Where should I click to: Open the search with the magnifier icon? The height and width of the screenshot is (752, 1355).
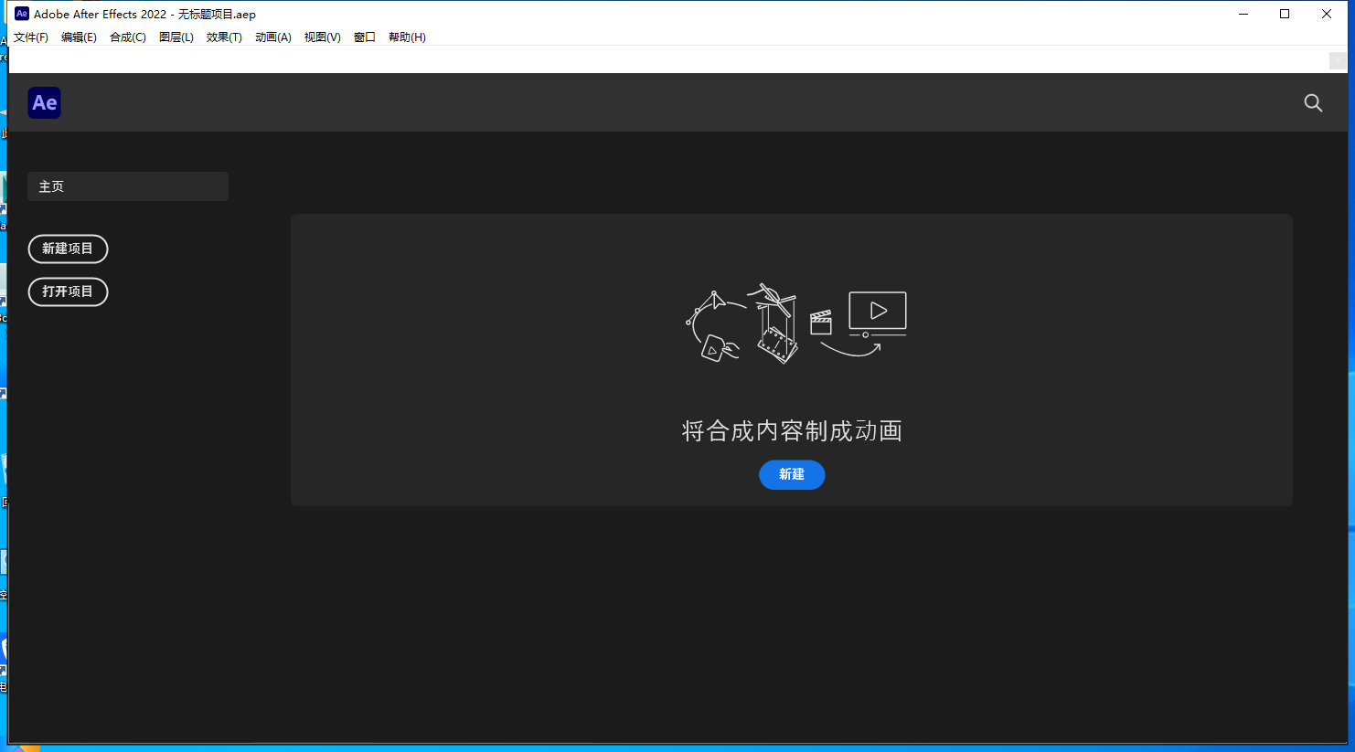(1313, 102)
